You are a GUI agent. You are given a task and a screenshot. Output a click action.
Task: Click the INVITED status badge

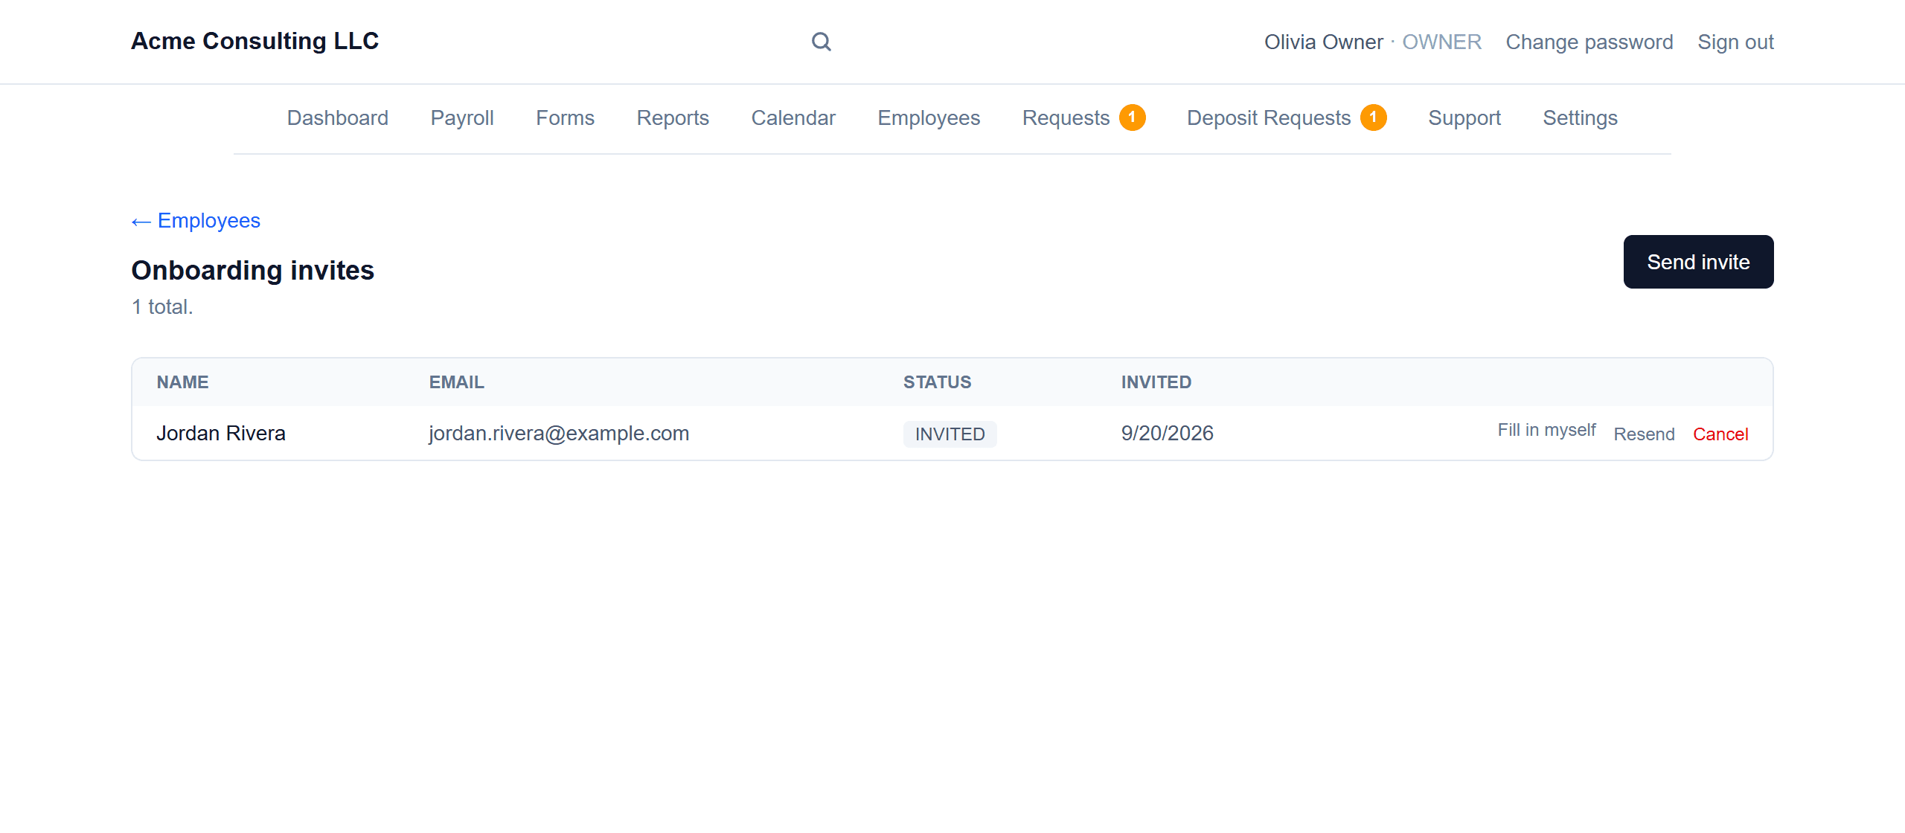(950, 434)
